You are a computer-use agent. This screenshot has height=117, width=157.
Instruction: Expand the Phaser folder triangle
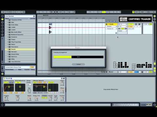point(8,40)
